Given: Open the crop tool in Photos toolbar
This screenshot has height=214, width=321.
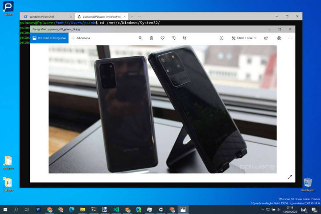Looking at the screenshot, I should coord(185,38).
